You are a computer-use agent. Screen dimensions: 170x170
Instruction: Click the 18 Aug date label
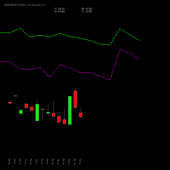coord(42,161)
